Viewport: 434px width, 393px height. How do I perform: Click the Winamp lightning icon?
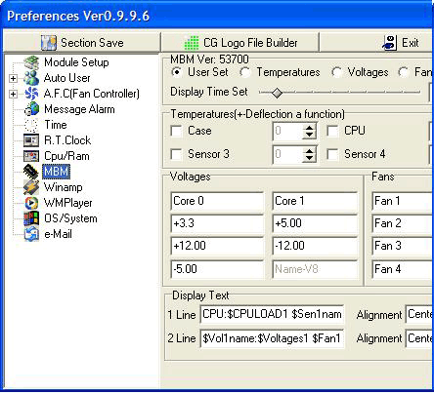[x=31, y=187]
